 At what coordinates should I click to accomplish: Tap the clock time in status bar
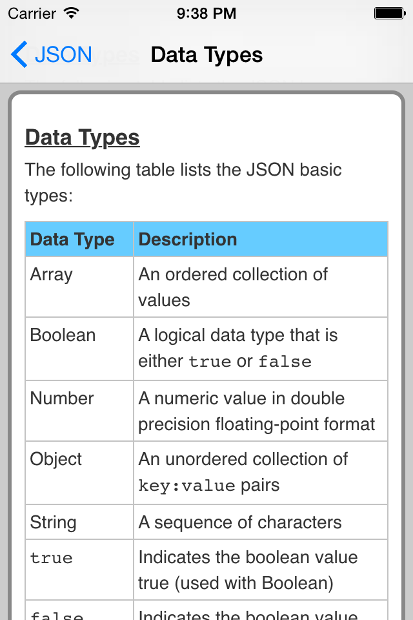click(206, 13)
